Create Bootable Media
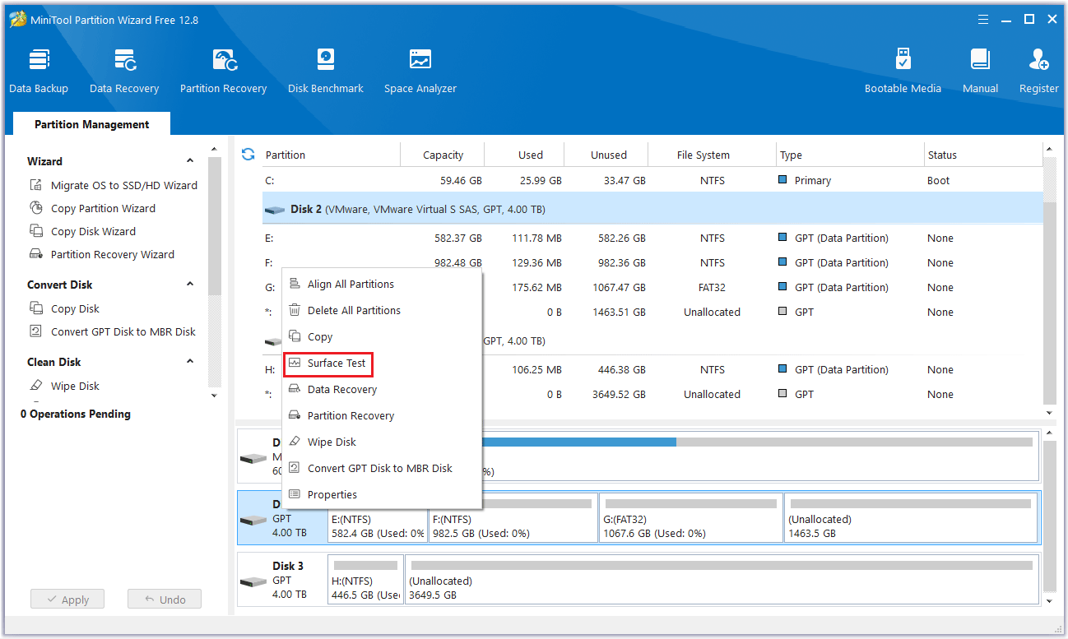Viewport: 1068px width, 639px height. click(903, 72)
